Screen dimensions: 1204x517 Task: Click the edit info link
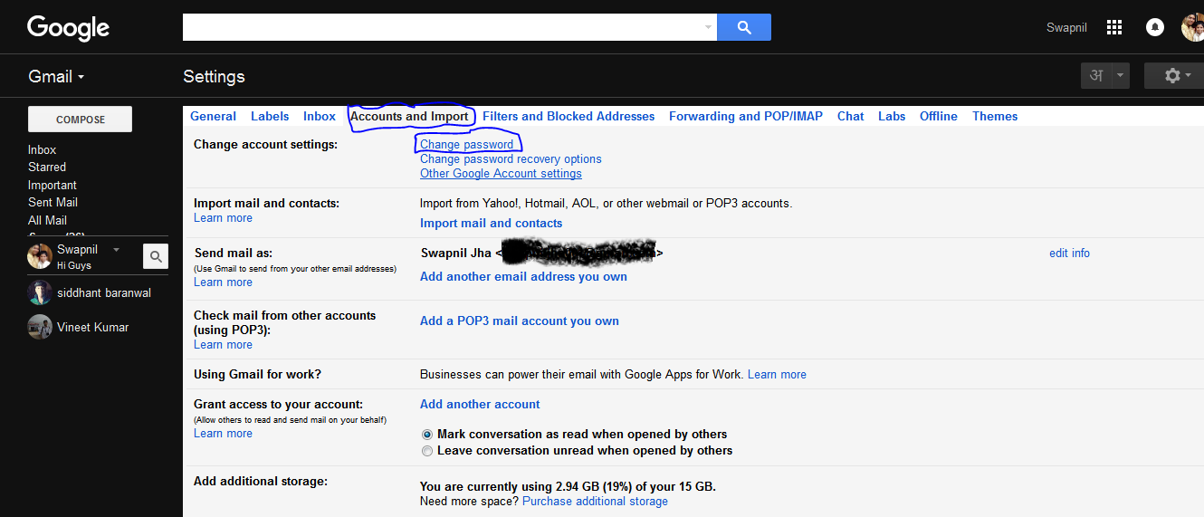click(x=1069, y=253)
